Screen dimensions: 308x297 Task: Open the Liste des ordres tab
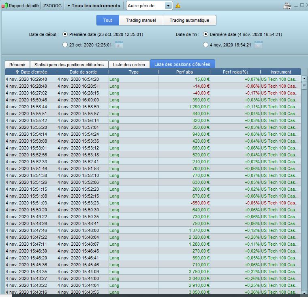(128, 64)
